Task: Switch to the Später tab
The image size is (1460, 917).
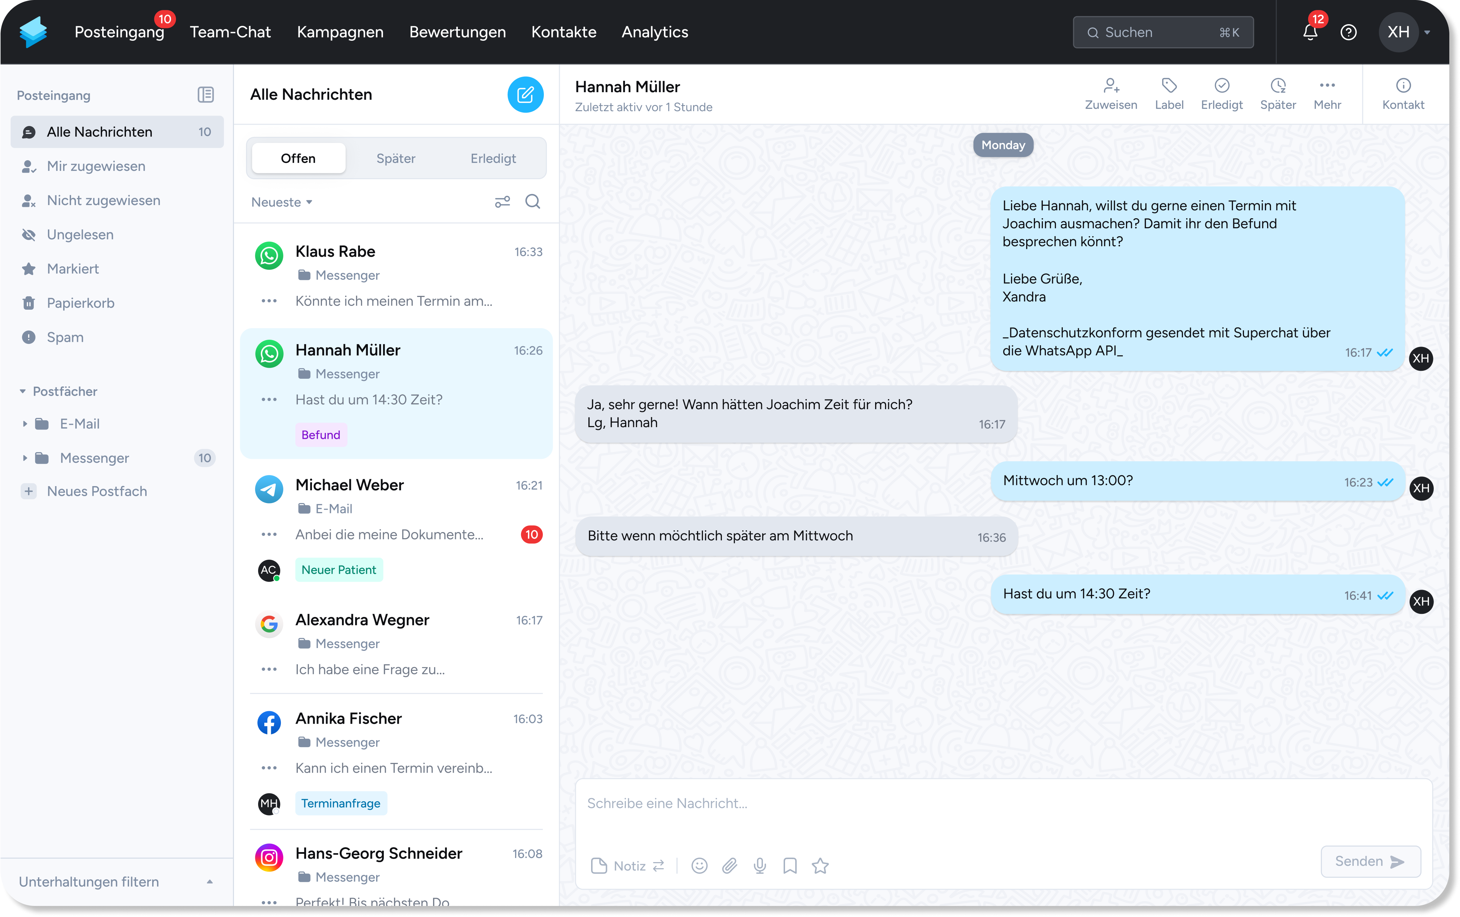Action: click(395, 158)
